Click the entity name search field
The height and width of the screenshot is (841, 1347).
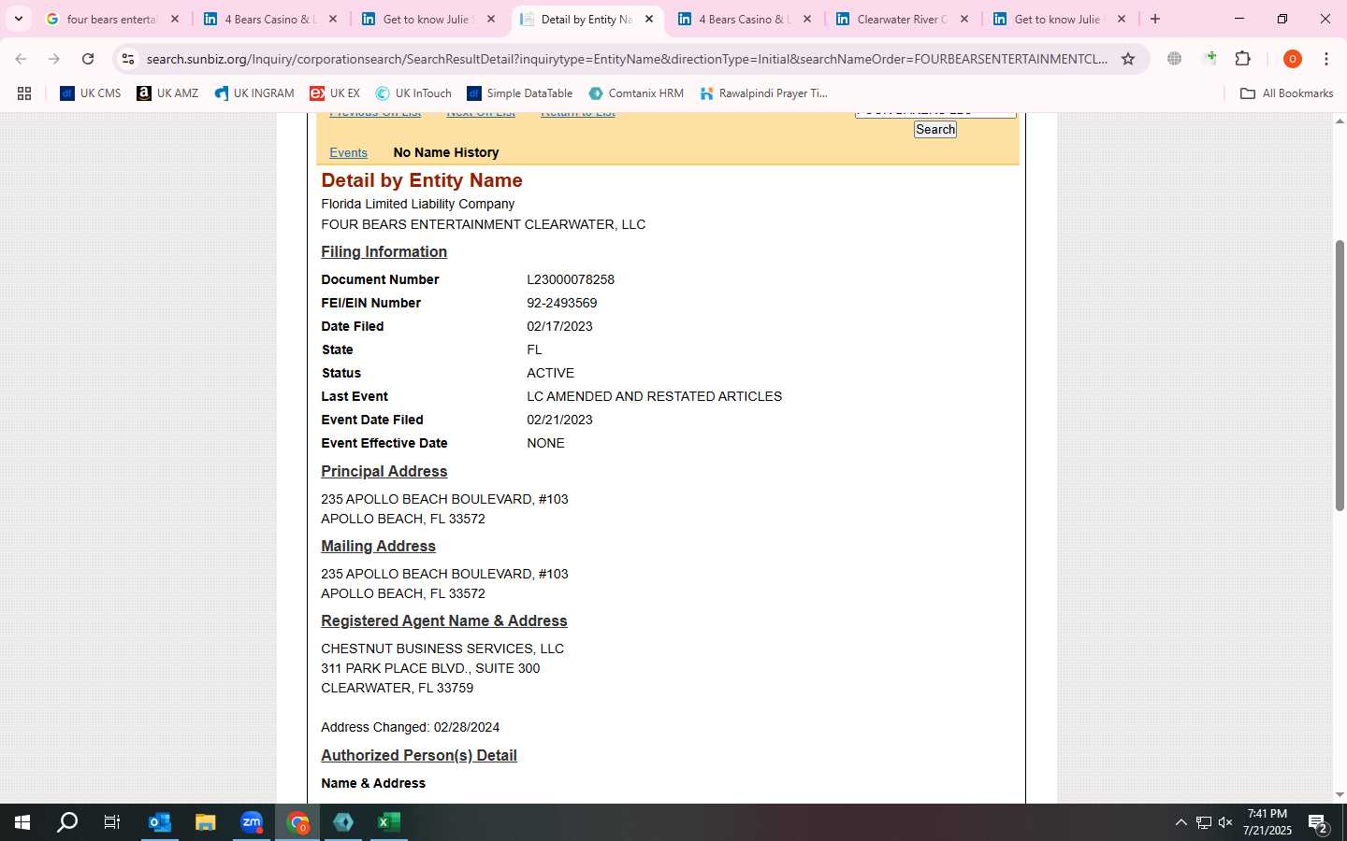935,113
